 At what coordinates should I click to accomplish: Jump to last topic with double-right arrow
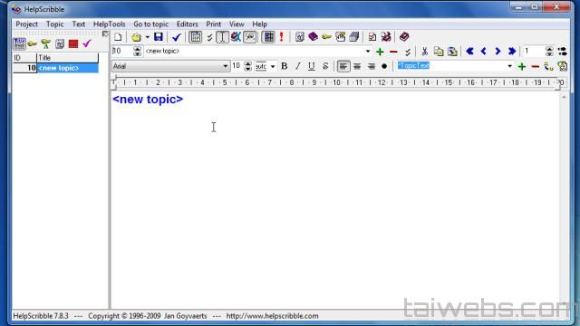point(512,51)
